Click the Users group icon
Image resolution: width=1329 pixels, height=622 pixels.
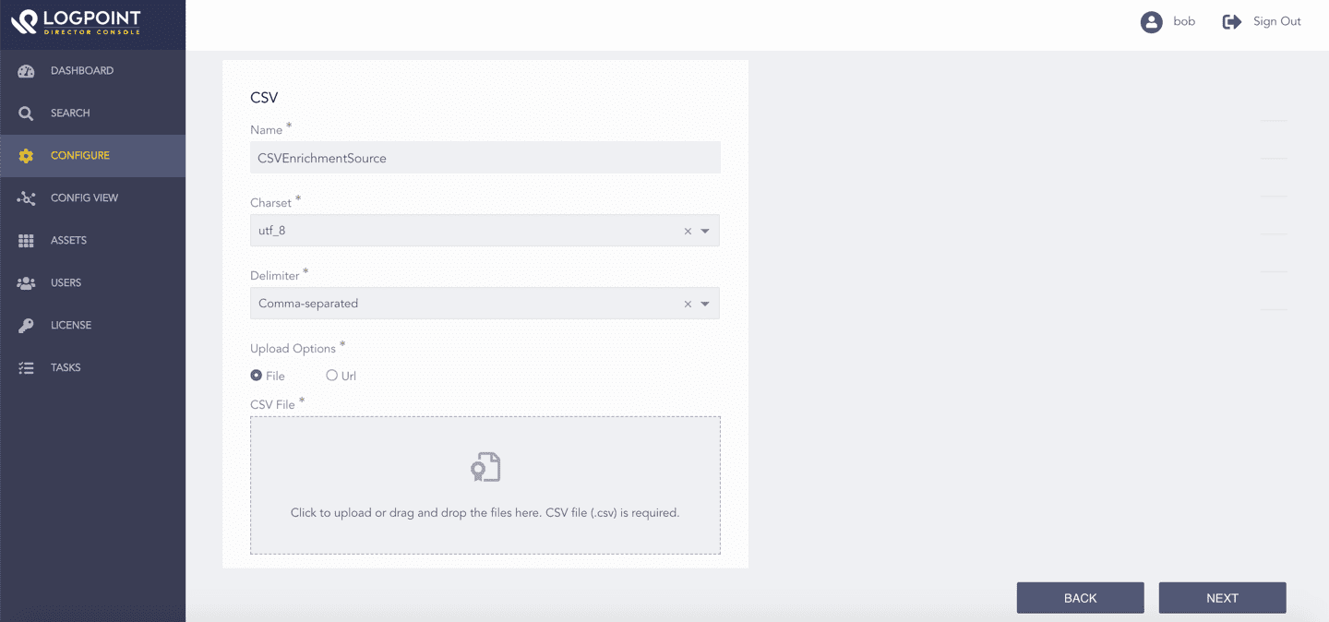[x=26, y=283]
